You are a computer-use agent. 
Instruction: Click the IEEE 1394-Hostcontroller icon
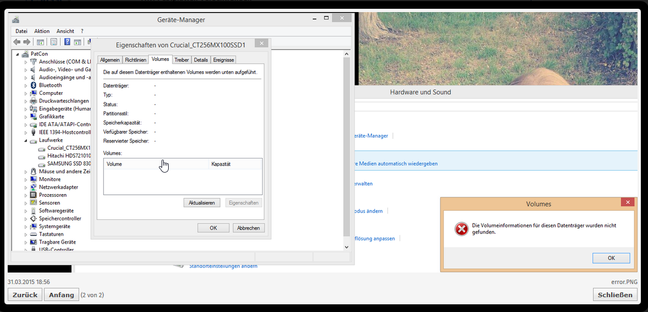[34, 132]
